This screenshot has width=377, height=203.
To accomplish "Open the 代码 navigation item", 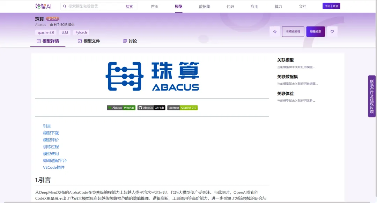I will (x=230, y=7).
